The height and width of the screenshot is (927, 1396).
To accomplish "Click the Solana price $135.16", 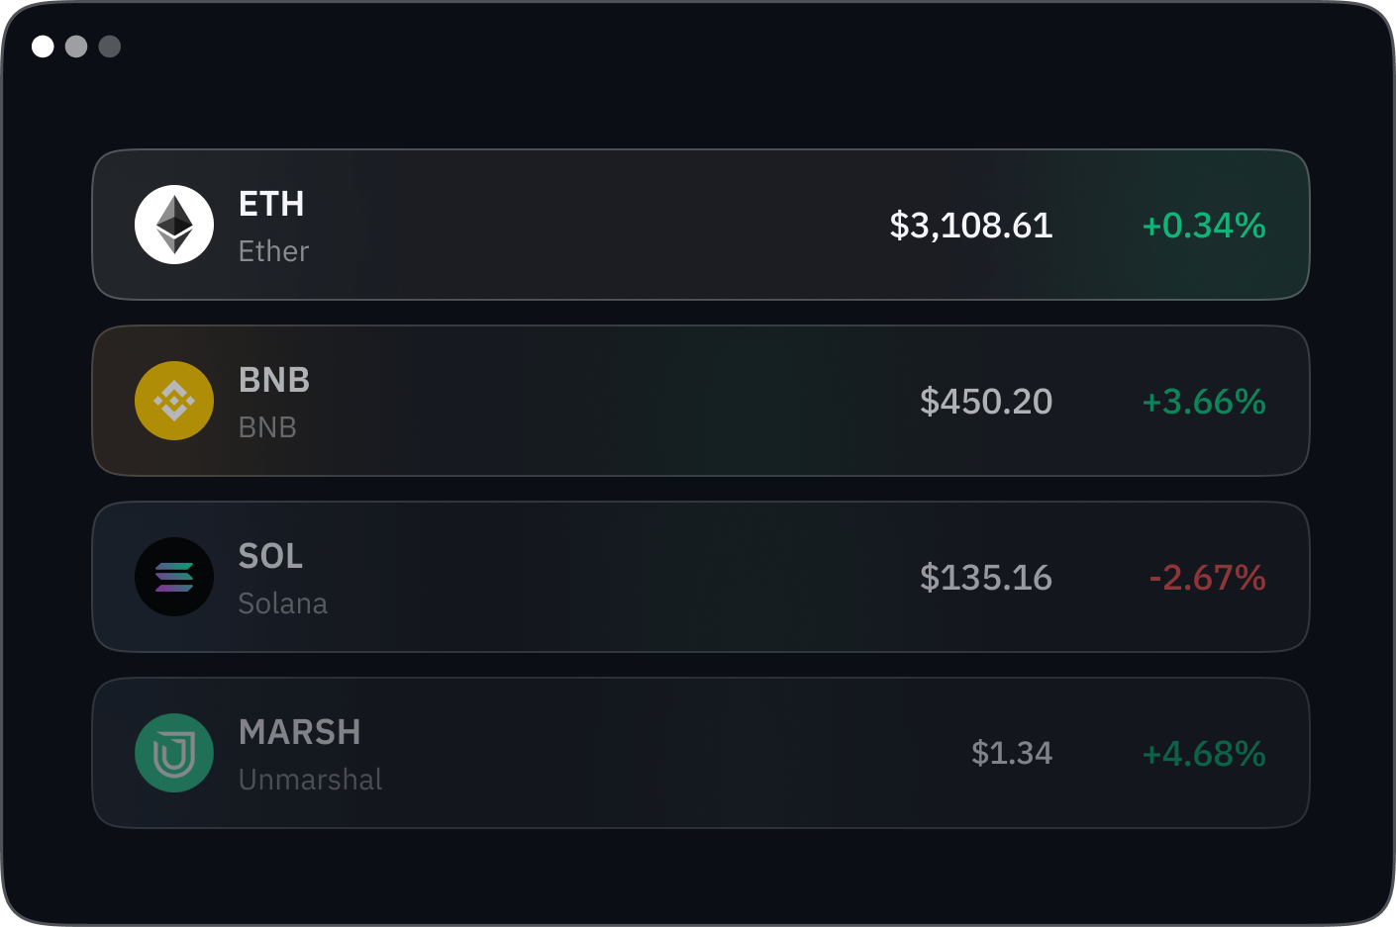I will click(985, 578).
